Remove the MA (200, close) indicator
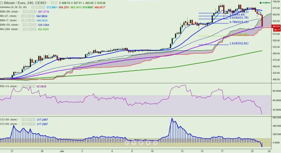The height and width of the screenshot is (153, 281). 35,29
